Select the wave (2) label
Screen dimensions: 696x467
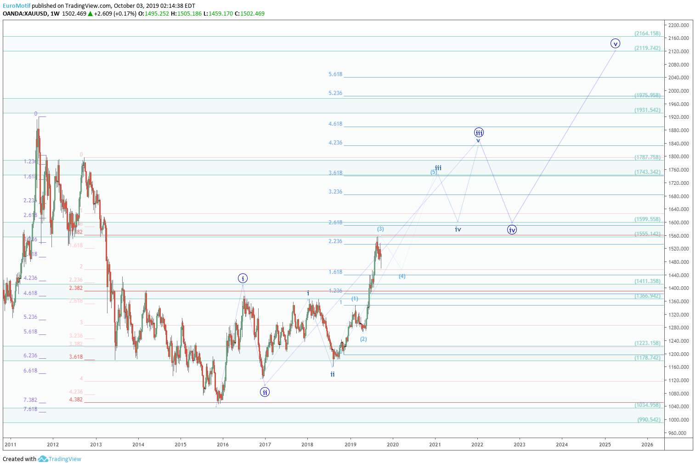[x=363, y=339]
